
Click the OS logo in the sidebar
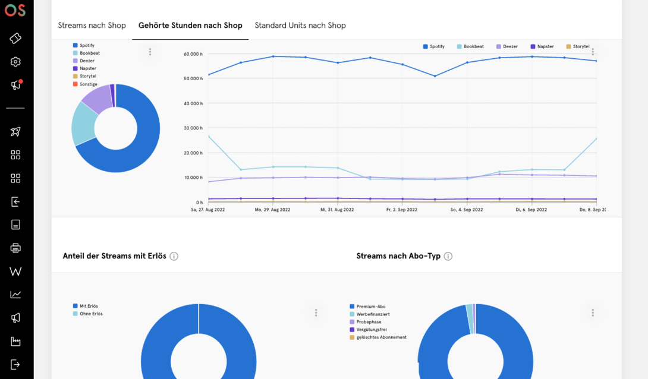15,10
